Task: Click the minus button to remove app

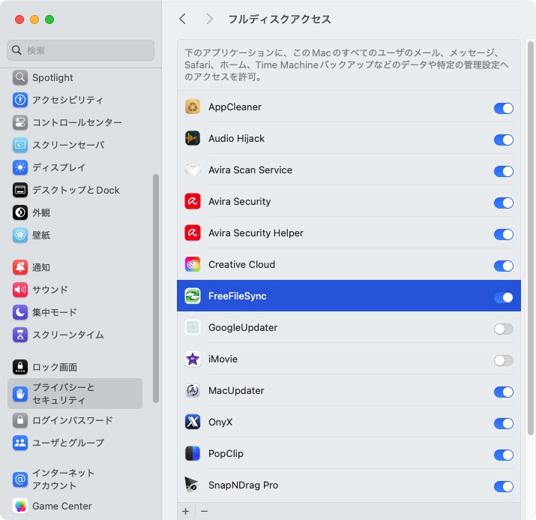Action: click(204, 511)
